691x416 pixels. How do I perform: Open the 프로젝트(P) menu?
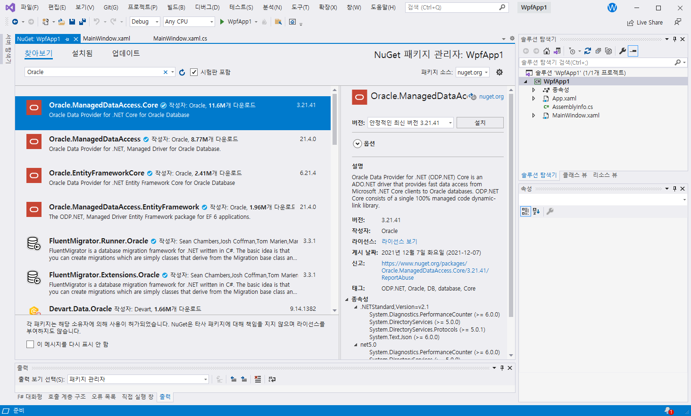[x=142, y=8]
